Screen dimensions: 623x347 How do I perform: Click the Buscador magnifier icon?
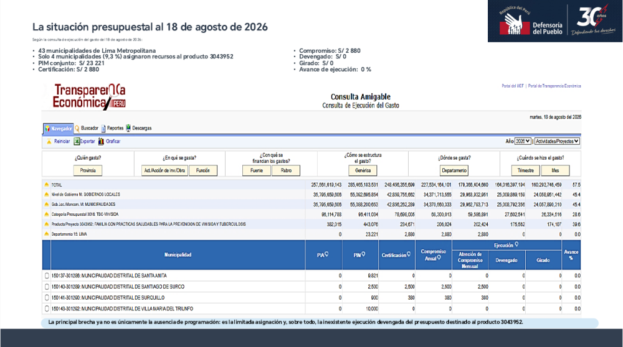click(x=77, y=129)
